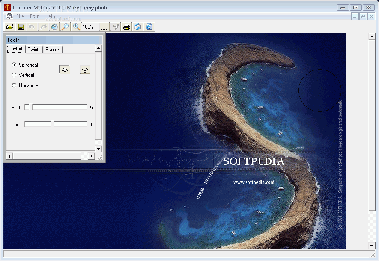Click the round restore icon beside redo
Viewport: 379px width, 261px height.
(54, 27)
